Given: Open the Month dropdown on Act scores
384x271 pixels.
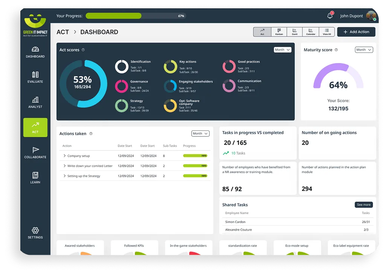Looking at the screenshot, I should point(282,49).
